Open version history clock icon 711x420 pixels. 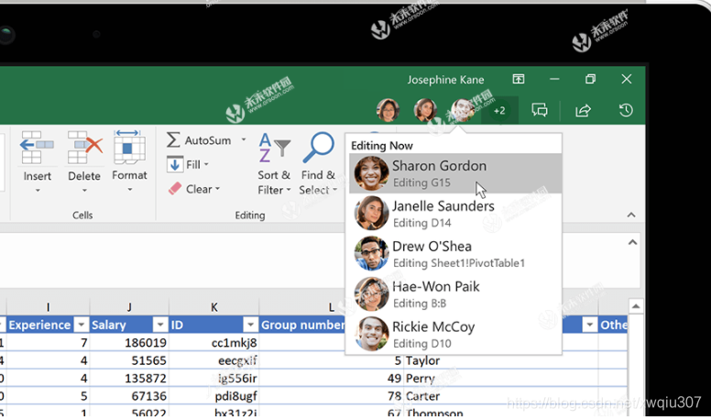[x=626, y=110]
